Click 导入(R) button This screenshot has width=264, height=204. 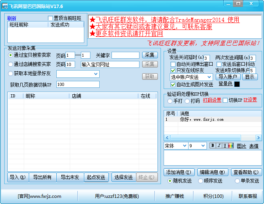click(x=18, y=177)
